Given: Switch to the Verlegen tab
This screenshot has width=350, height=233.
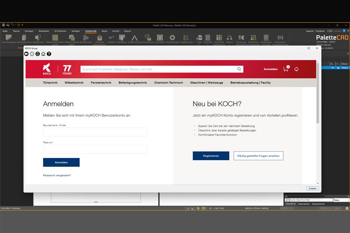Looking at the screenshot, I should pyautogui.click(x=76, y=31).
